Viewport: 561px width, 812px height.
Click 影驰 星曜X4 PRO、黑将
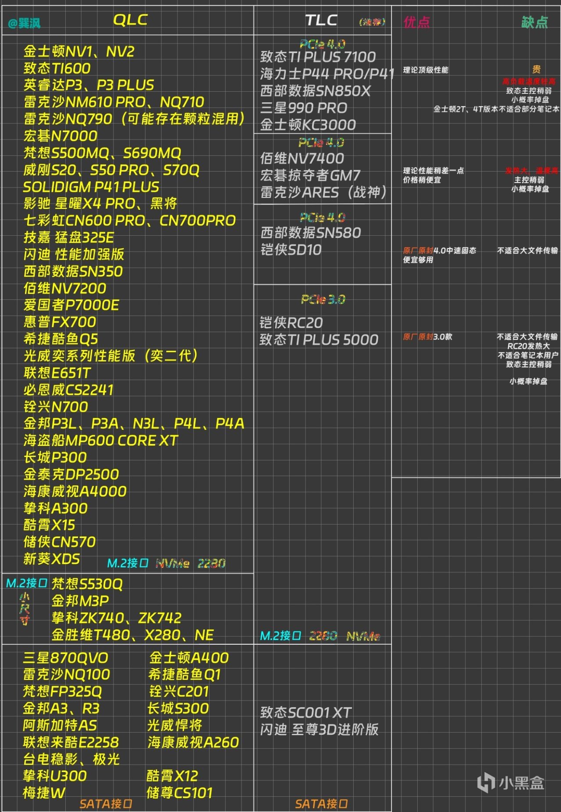[100, 204]
